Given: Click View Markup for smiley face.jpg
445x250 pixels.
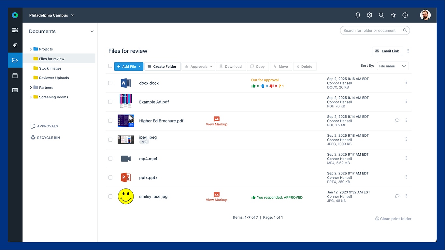Looking at the screenshot, I should (x=217, y=197).
